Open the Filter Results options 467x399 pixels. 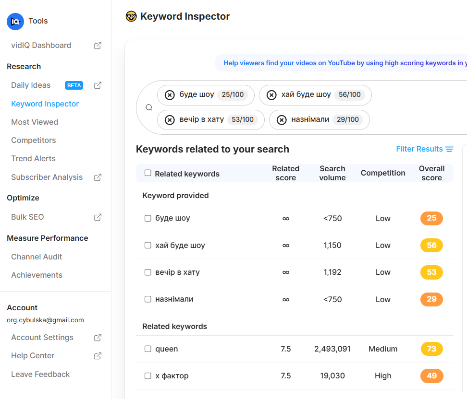(424, 149)
